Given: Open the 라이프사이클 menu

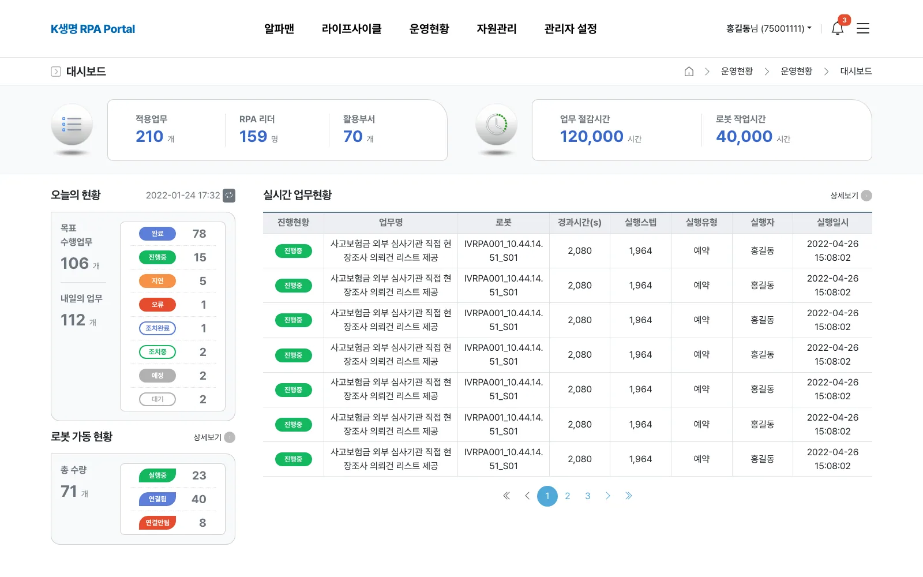Looking at the screenshot, I should pyautogui.click(x=352, y=28).
